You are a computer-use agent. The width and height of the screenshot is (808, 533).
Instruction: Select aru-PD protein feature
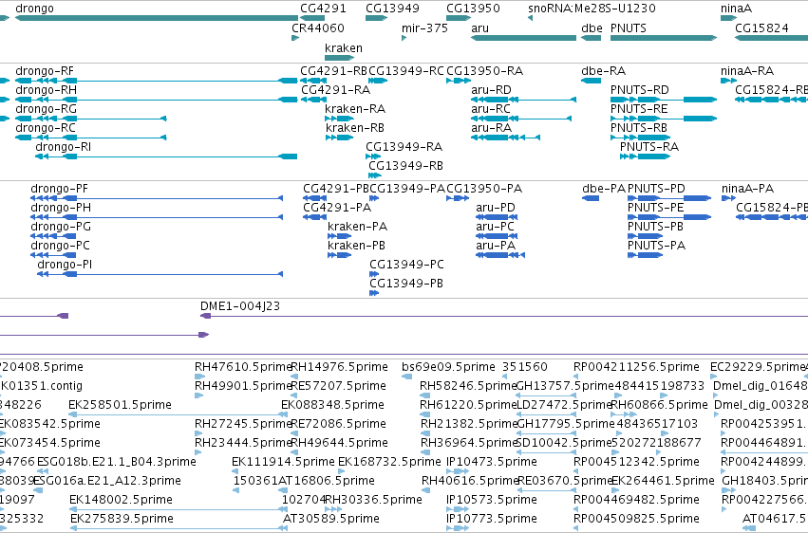497,217
